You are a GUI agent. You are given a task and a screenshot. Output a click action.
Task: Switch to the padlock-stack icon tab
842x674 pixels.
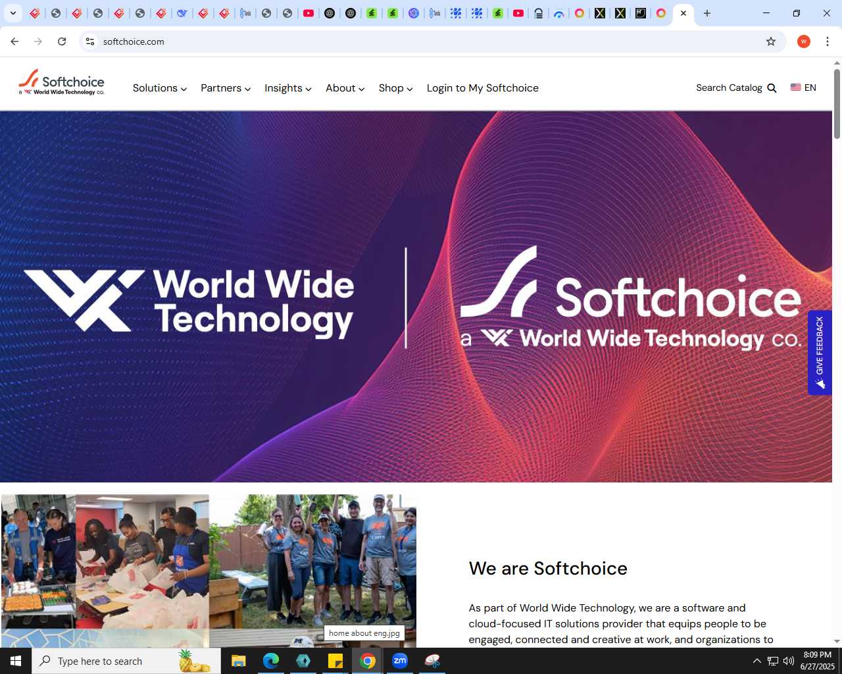539,13
